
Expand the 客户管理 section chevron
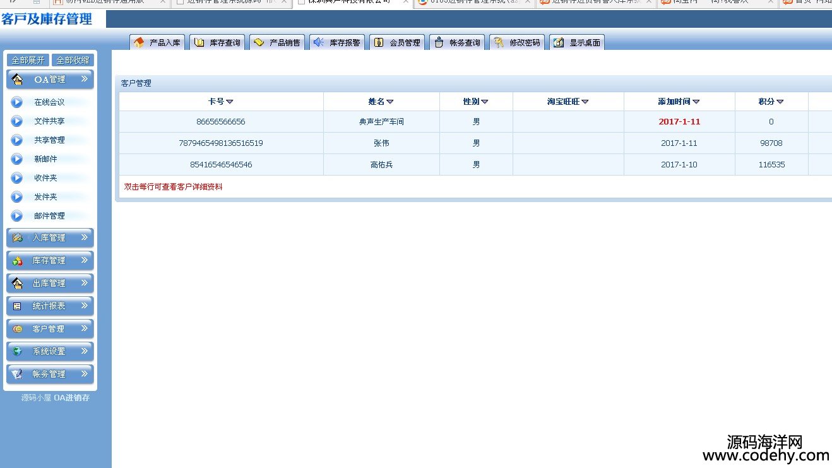tap(84, 328)
